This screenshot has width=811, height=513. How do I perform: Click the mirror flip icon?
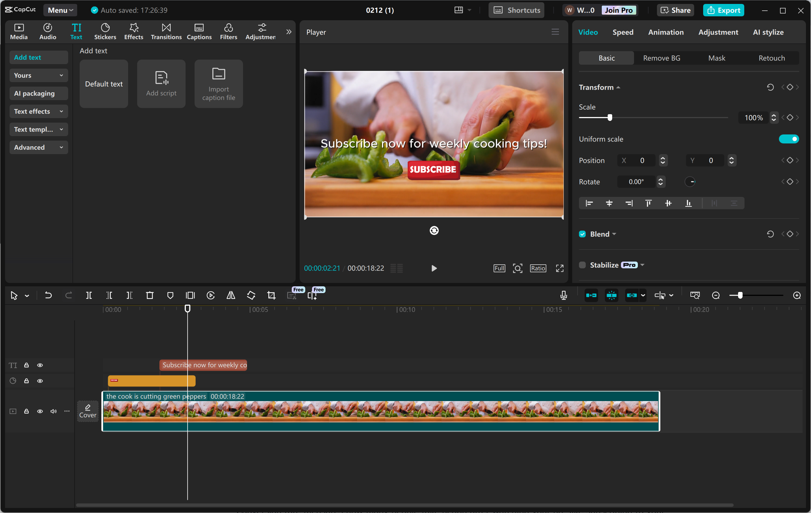231,295
